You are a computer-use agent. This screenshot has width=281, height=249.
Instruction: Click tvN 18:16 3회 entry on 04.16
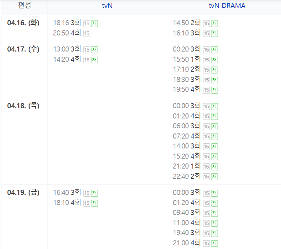tap(67, 23)
